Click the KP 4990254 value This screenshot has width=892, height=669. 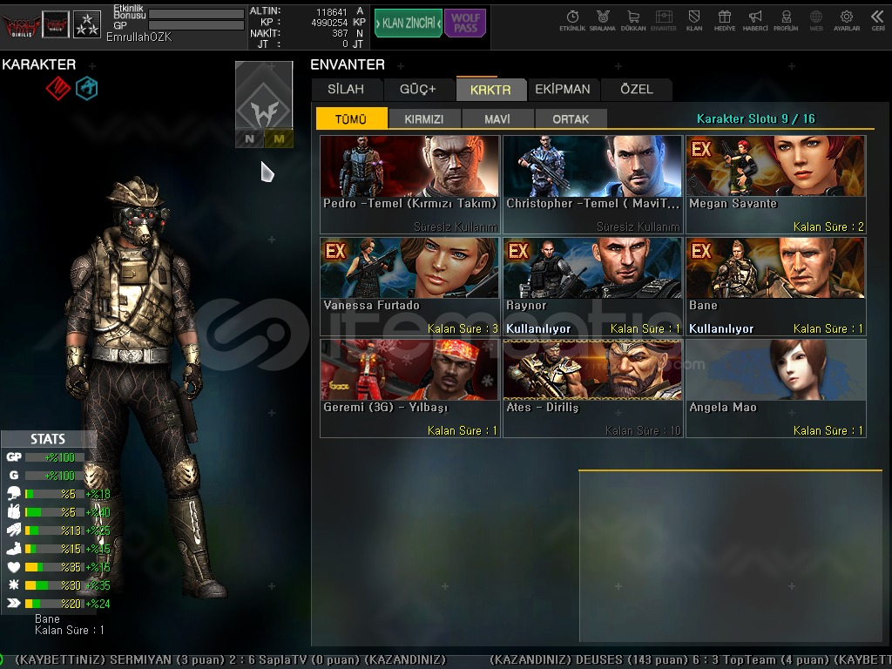tap(329, 23)
